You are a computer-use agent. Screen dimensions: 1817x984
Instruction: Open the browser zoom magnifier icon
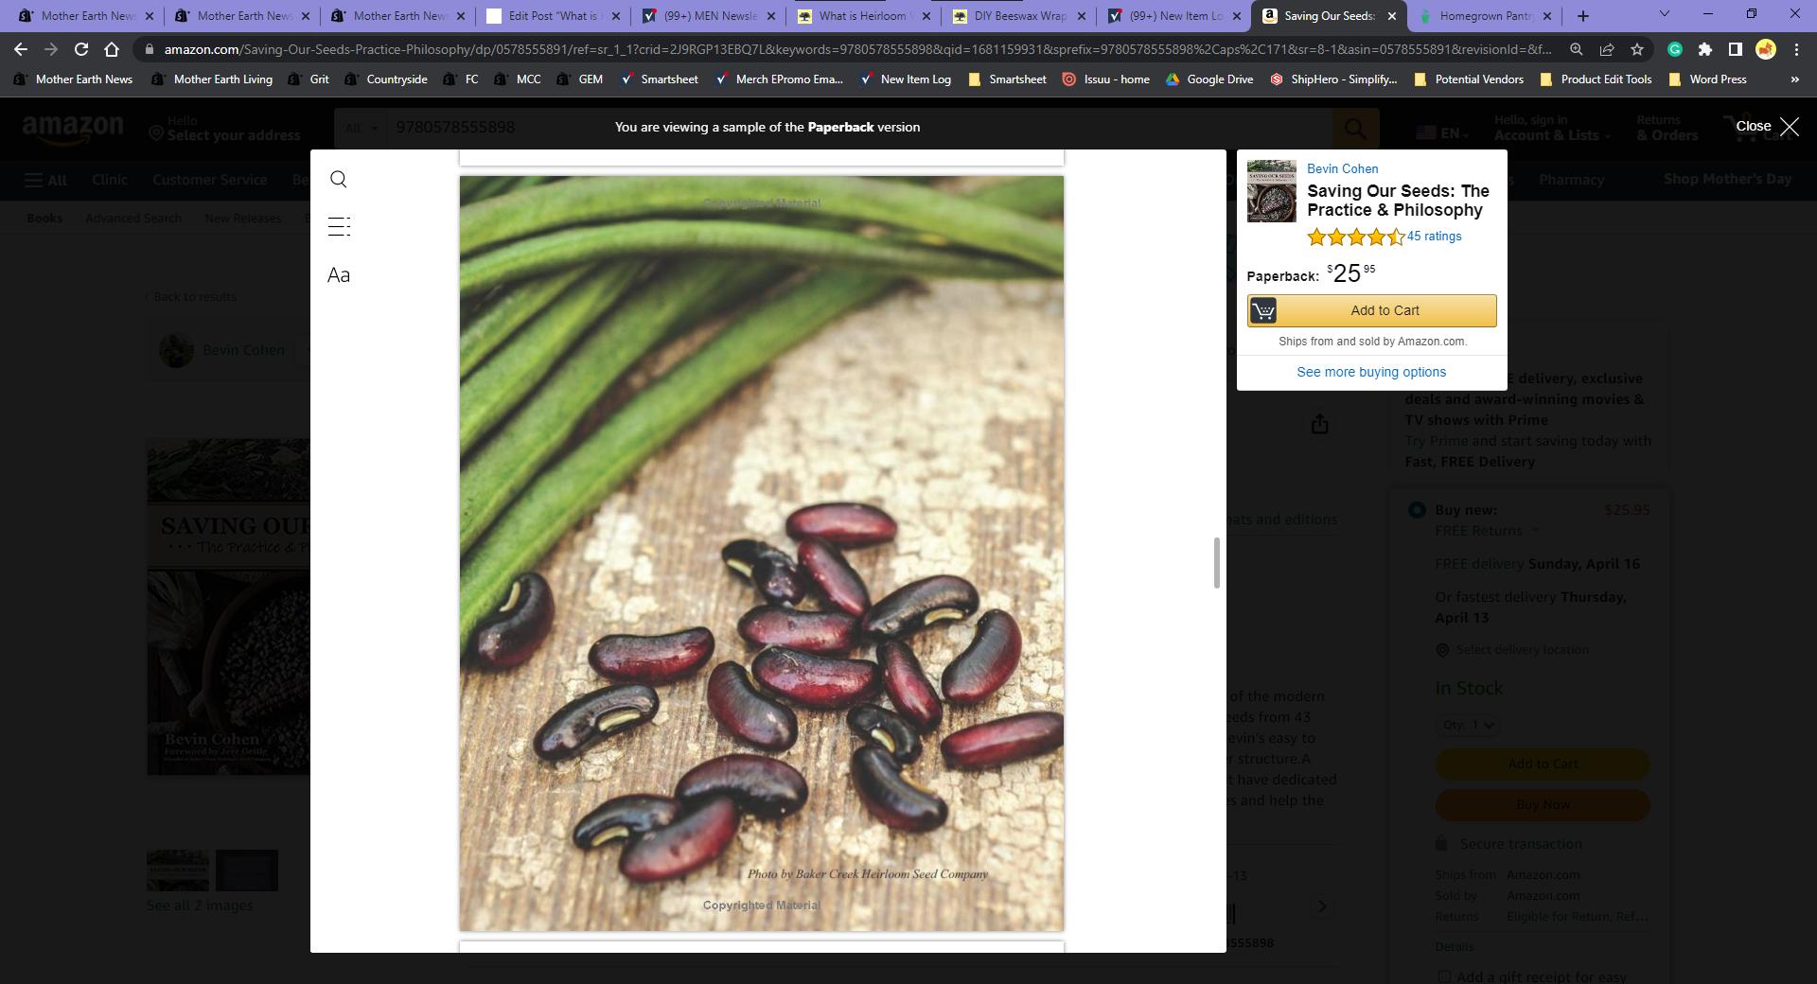pos(1577,49)
